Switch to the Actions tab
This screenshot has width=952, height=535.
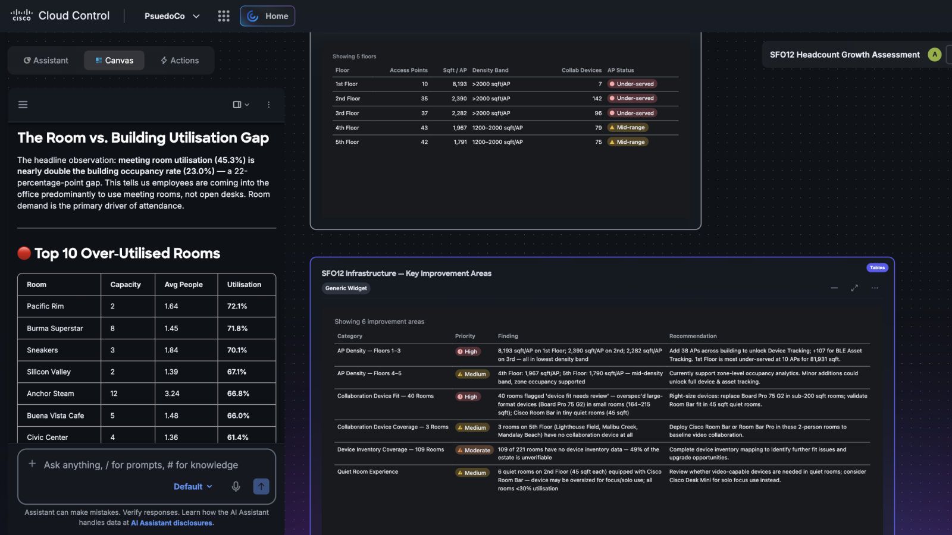(x=180, y=60)
